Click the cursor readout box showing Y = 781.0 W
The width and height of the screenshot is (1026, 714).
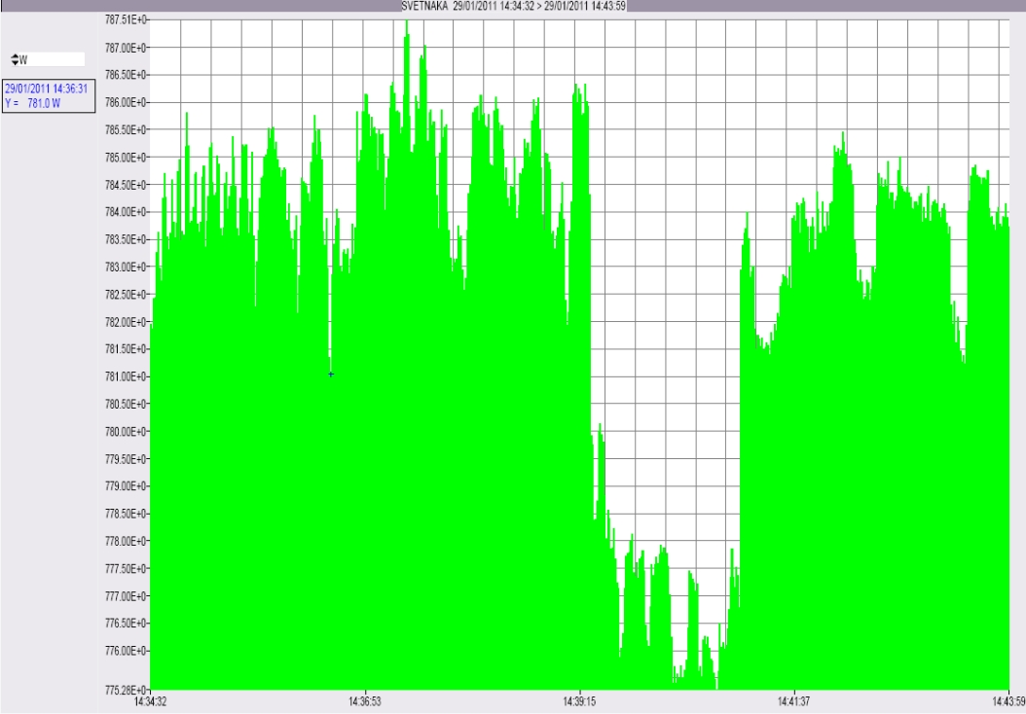49,96
